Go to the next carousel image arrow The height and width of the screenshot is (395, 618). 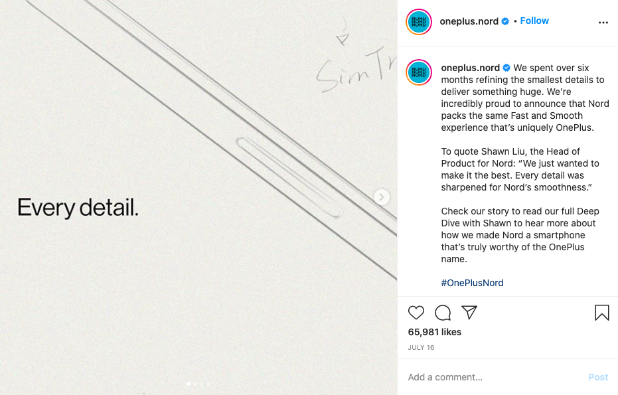click(381, 197)
